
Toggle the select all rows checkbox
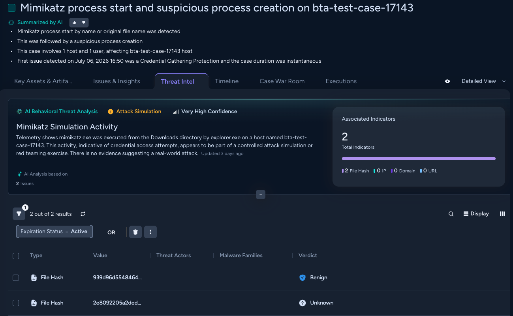[16, 256]
